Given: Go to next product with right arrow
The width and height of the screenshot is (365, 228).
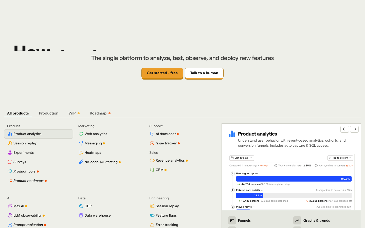Looking at the screenshot, I should tap(354, 129).
